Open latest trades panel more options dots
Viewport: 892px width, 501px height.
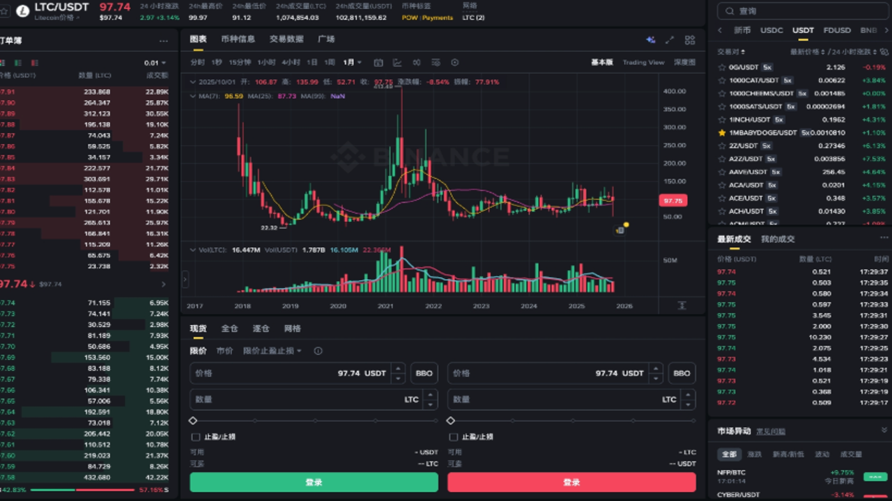[x=884, y=239]
